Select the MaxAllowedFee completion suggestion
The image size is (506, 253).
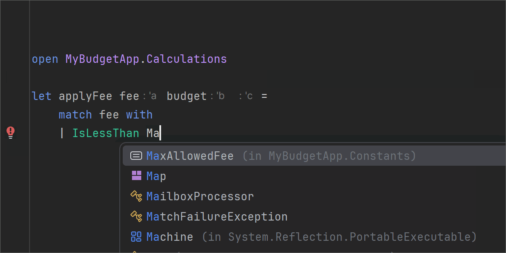190,156
